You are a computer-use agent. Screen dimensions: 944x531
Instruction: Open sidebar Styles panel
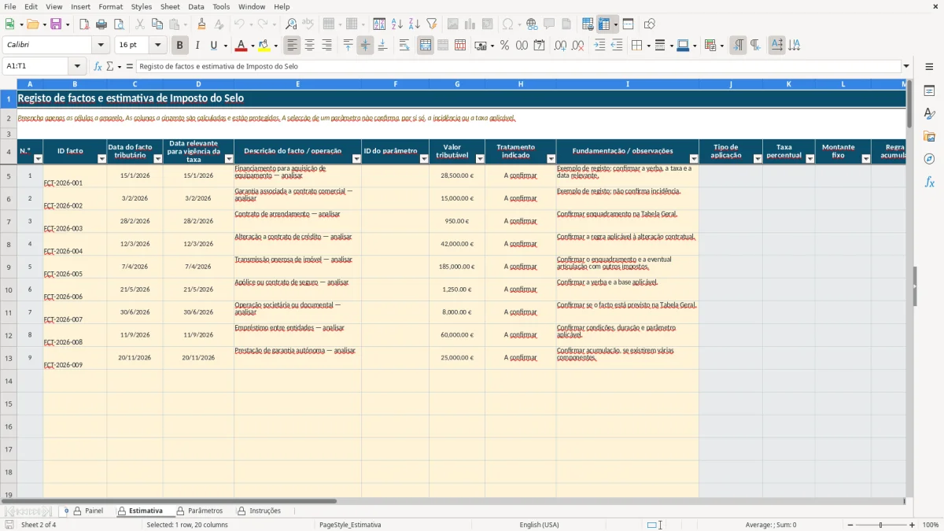pos(929,113)
